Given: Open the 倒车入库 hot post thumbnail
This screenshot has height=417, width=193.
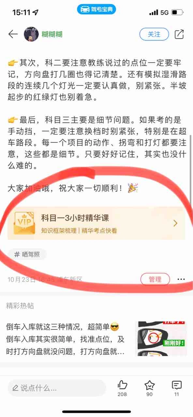Looking at the screenshot, I should 161,339.
